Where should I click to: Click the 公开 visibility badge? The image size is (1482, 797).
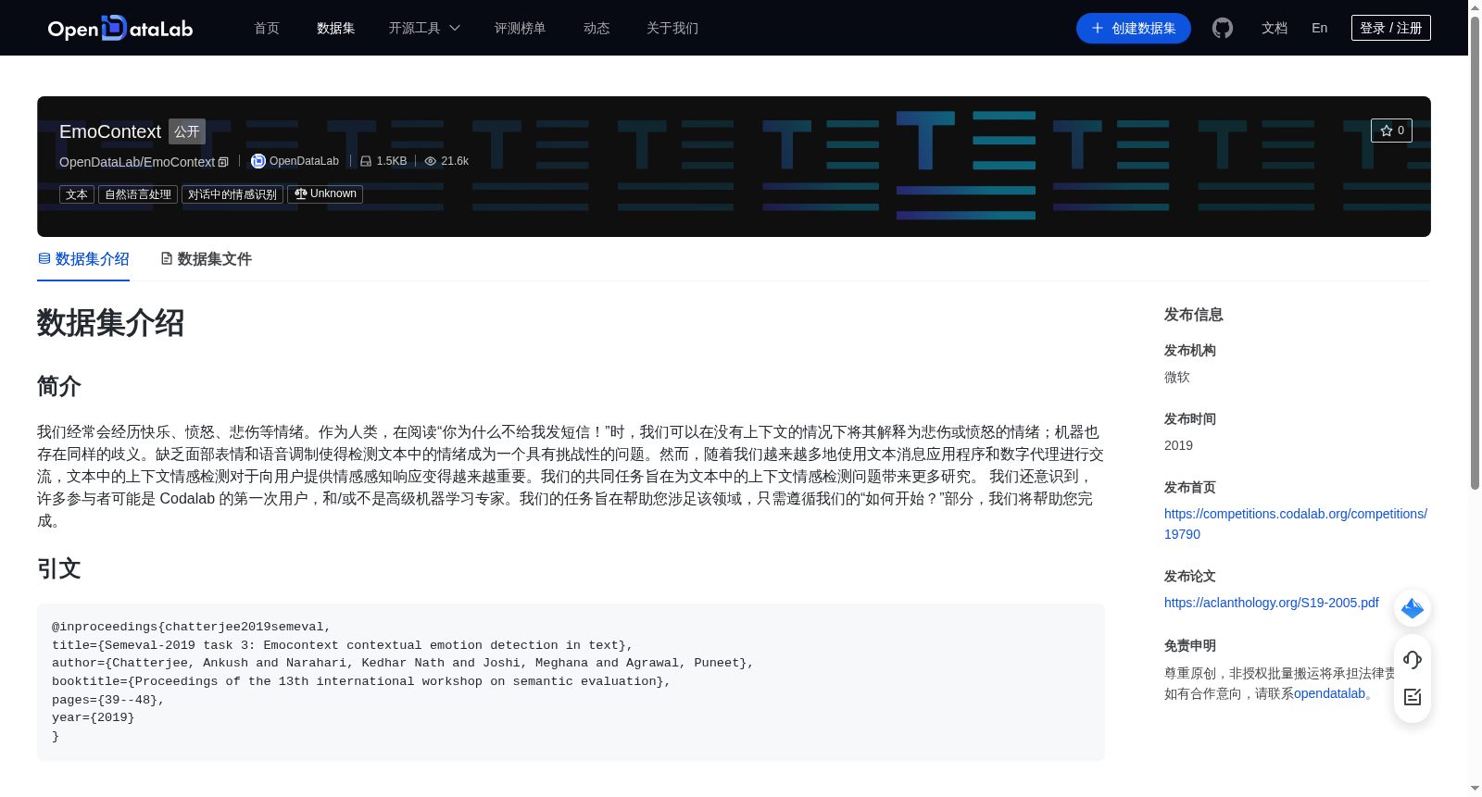[186, 131]
